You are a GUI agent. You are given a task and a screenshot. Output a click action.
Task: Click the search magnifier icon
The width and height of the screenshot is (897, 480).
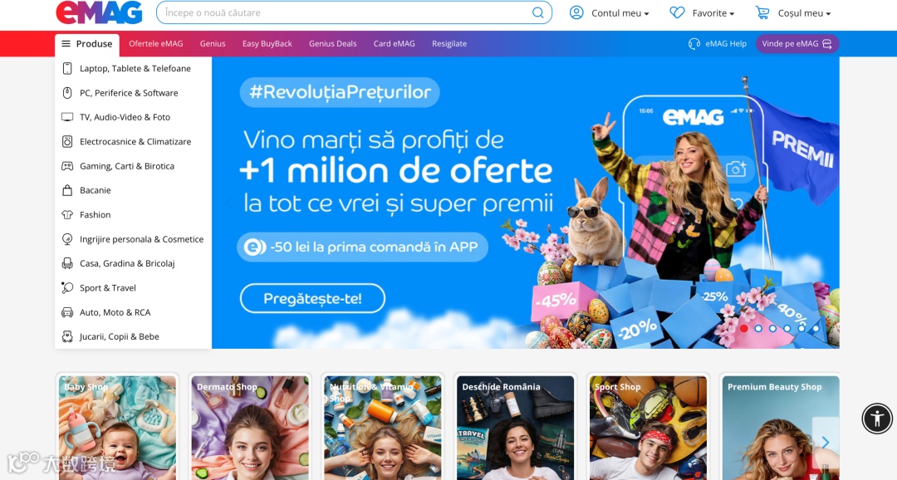pos(537,12)
